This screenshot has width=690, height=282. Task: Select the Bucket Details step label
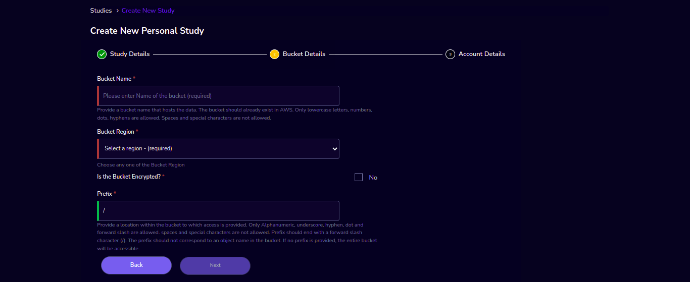coord(304,54)
